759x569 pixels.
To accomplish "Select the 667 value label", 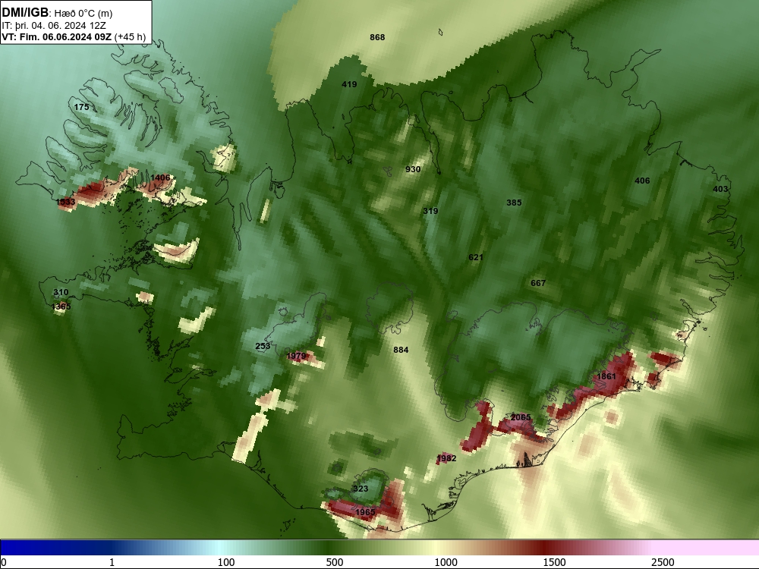I will tap(538, 283).
